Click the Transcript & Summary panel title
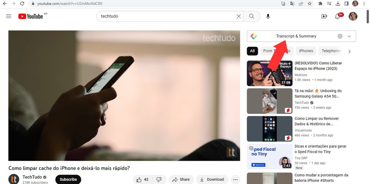The width and height of the screenshot is (370, 184). tap(296, 36)
